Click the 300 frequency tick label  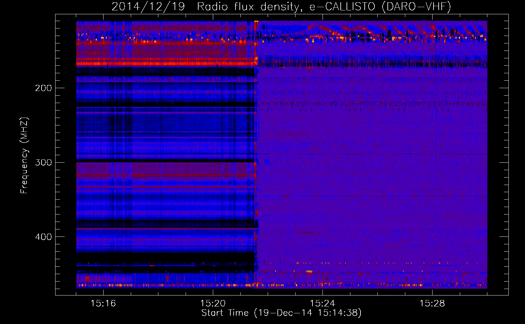[x=43, y=162]
